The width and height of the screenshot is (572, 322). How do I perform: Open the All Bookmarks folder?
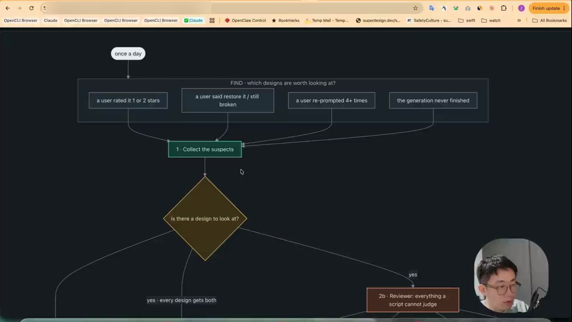coord(549,21)
